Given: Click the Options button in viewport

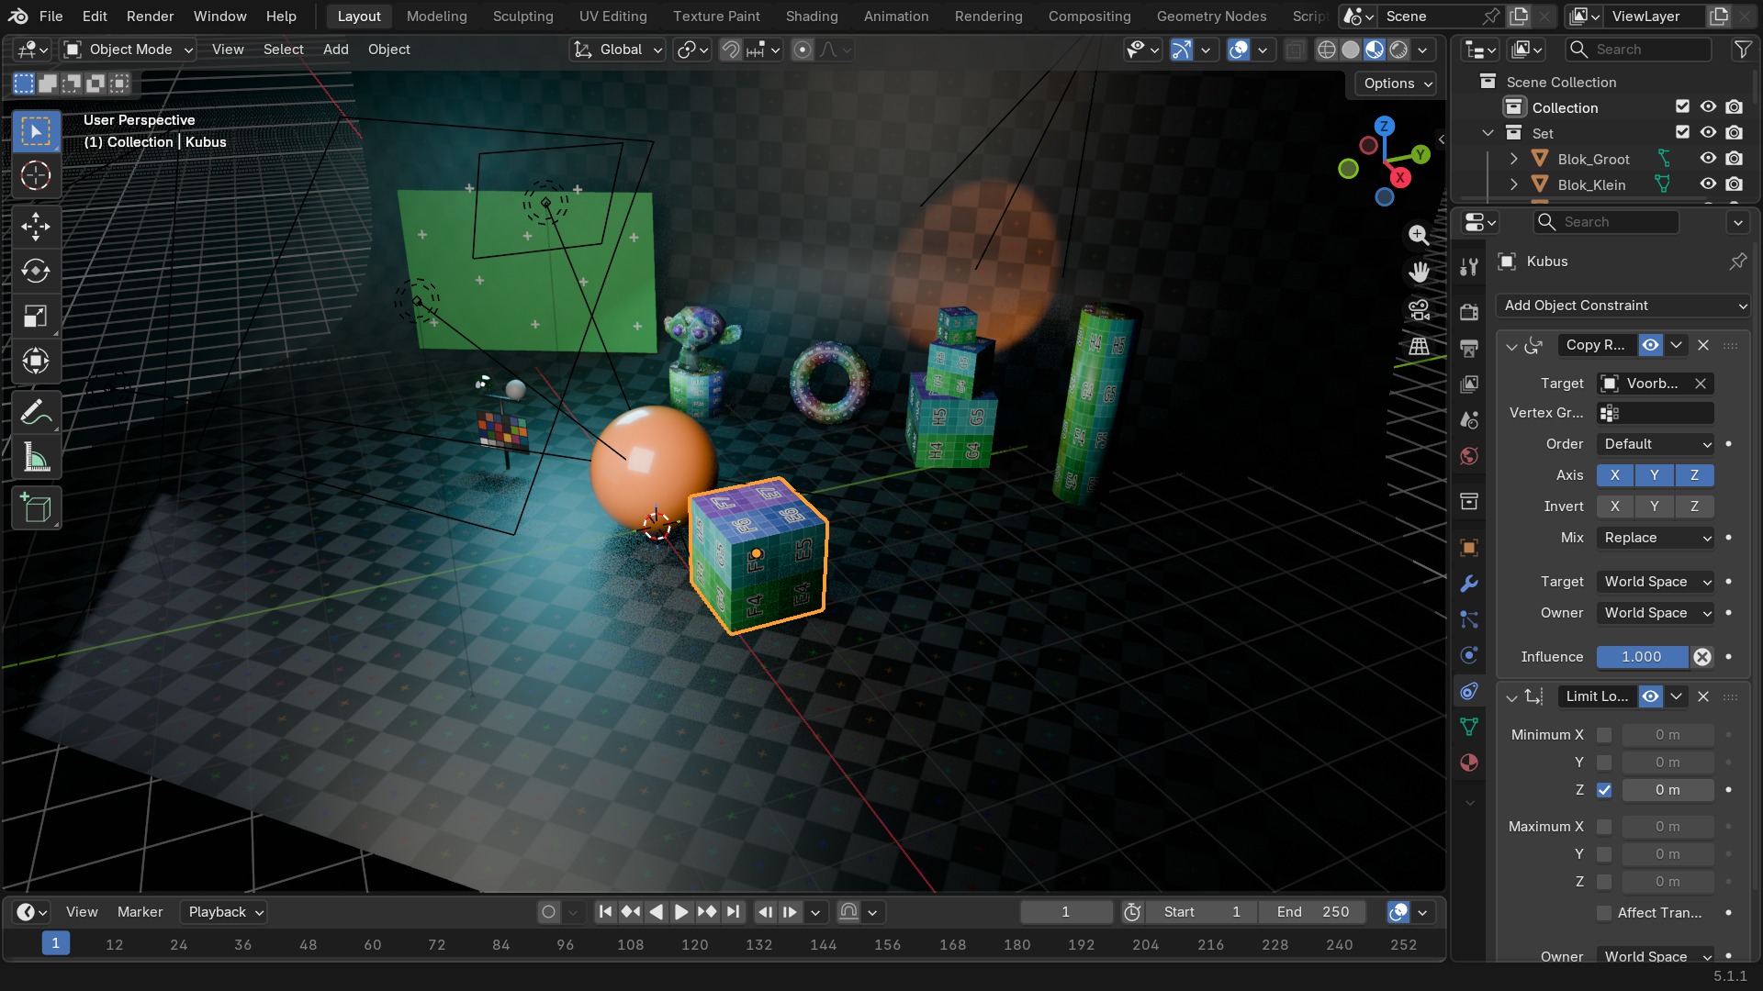Looking at the screenshot, I should pyautogui.click(x=1397, y=84).
